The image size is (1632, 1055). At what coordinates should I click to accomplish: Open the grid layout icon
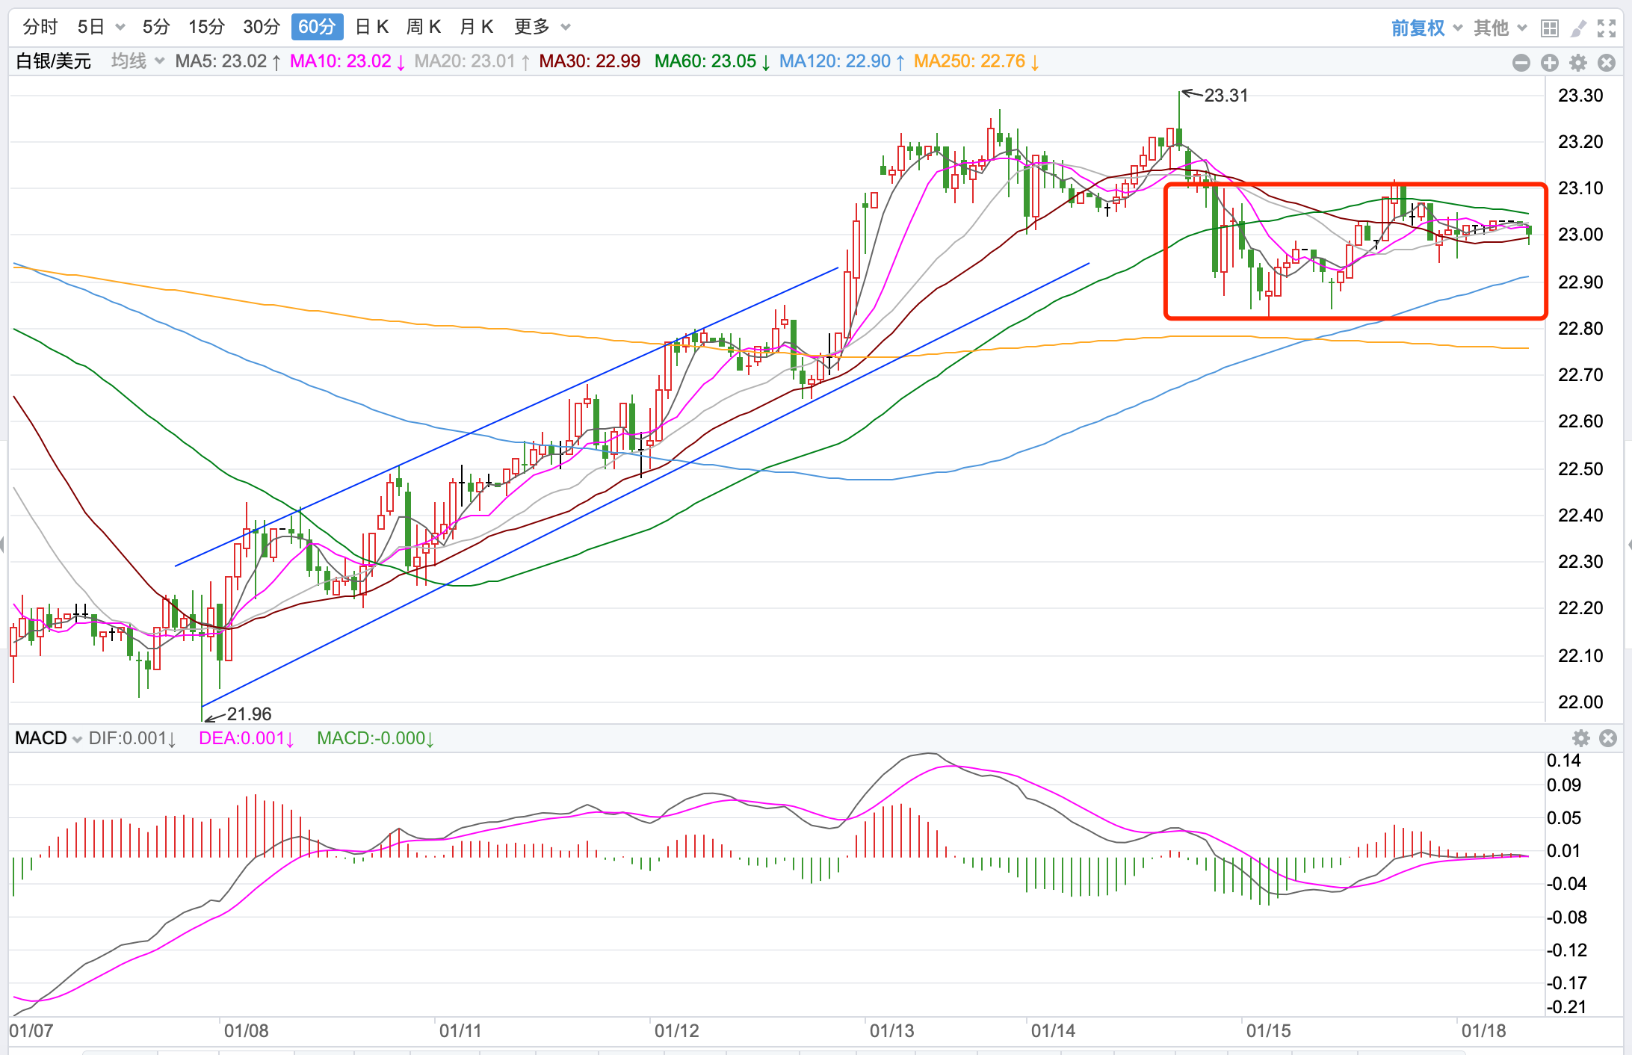tap(1550, 28)
